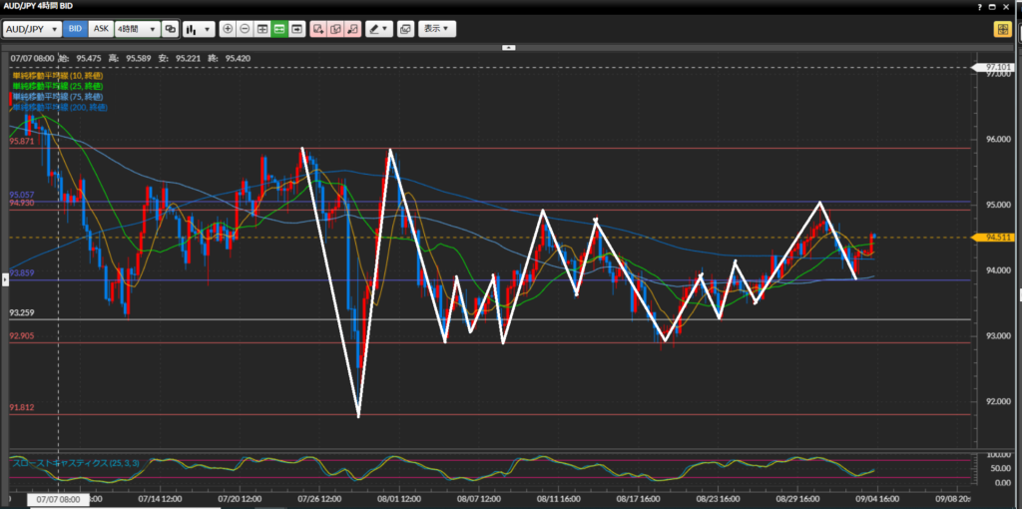1022x509 pixels.
Task: Switch price display to ASK
Action: click(x=100, y=29)
